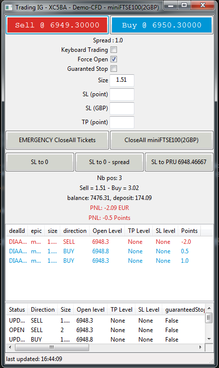Select the OPEN SELL size 2 activity row
Viewport: 219px width, 368px height.
(106, 330)
